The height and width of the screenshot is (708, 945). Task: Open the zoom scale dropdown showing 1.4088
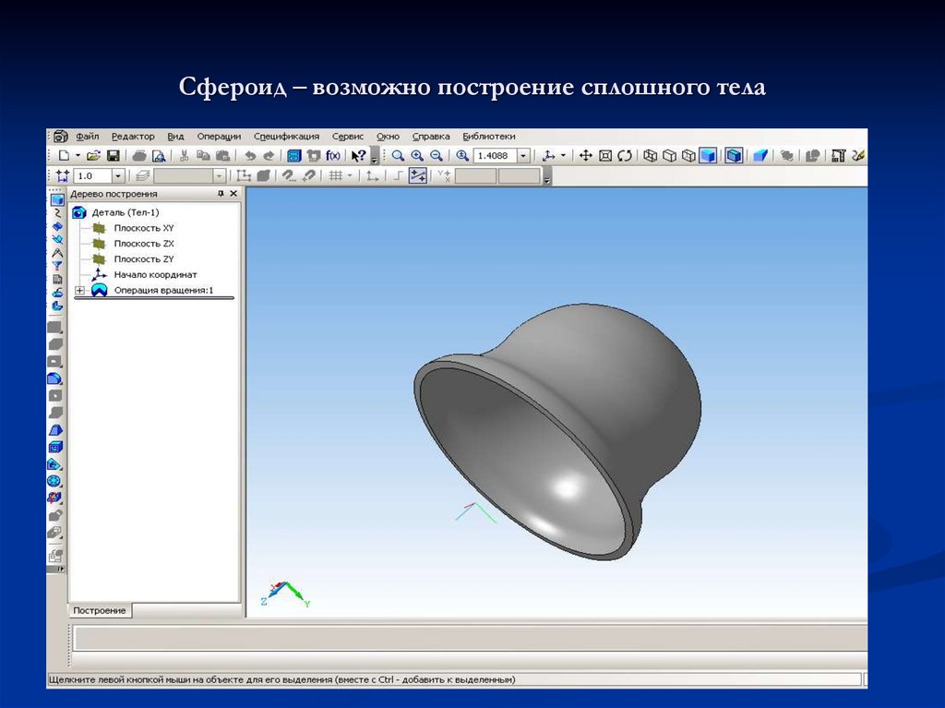coord(522,154)
